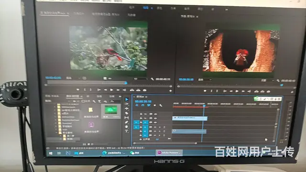306x172 pixels.
Task: Choose the Ripple Edit tool
Action: coord(127,108)
